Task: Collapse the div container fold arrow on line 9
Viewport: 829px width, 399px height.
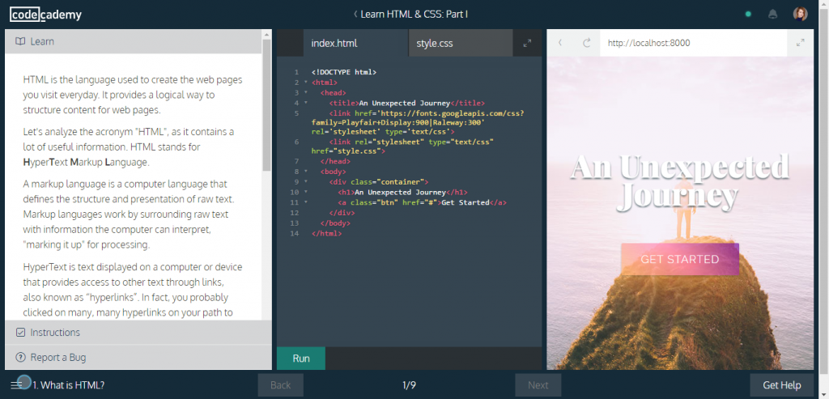Action: 305,182
